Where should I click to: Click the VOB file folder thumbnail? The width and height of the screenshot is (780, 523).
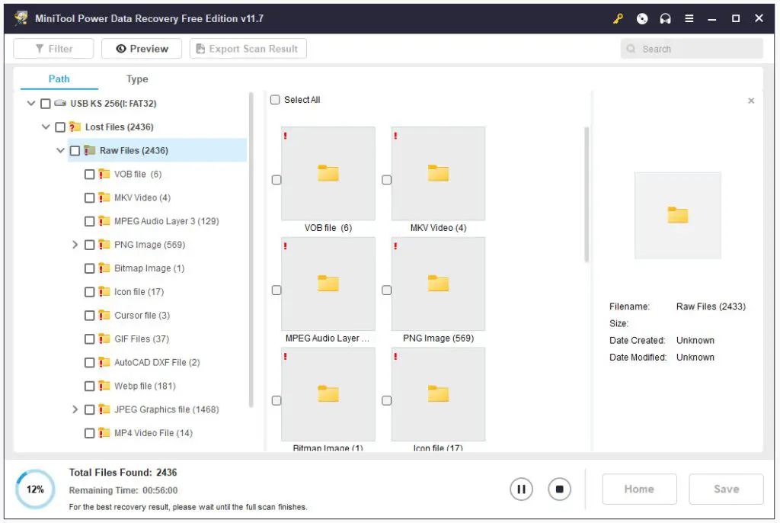pos(328,174)
